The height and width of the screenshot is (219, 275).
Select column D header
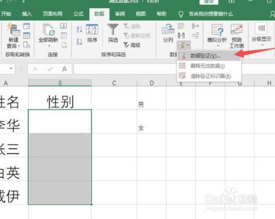pyautogui.click(x=152, y=83)
